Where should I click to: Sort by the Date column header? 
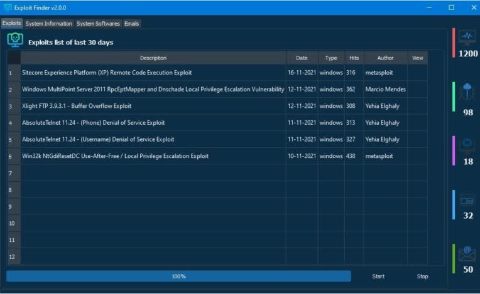click(x=302, y=58)
